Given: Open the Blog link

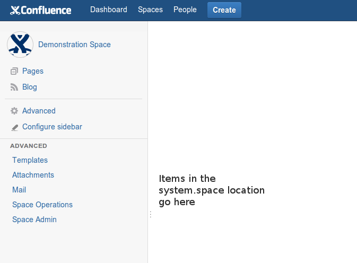Looking at the screenshot, I should (x=30, y=87).
